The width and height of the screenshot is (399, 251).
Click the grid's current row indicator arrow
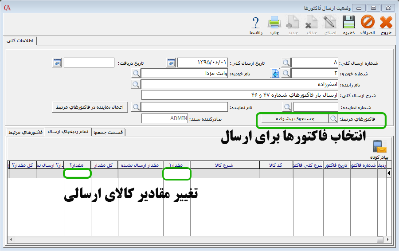coord(389,173)
